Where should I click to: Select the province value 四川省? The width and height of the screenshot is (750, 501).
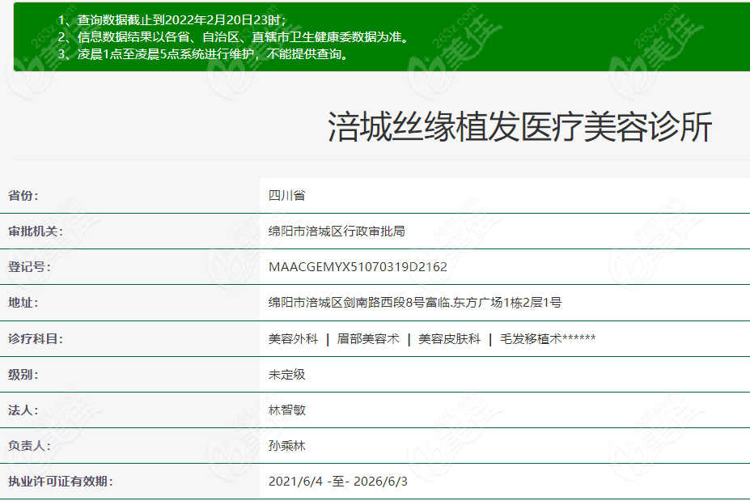[286, 195]
